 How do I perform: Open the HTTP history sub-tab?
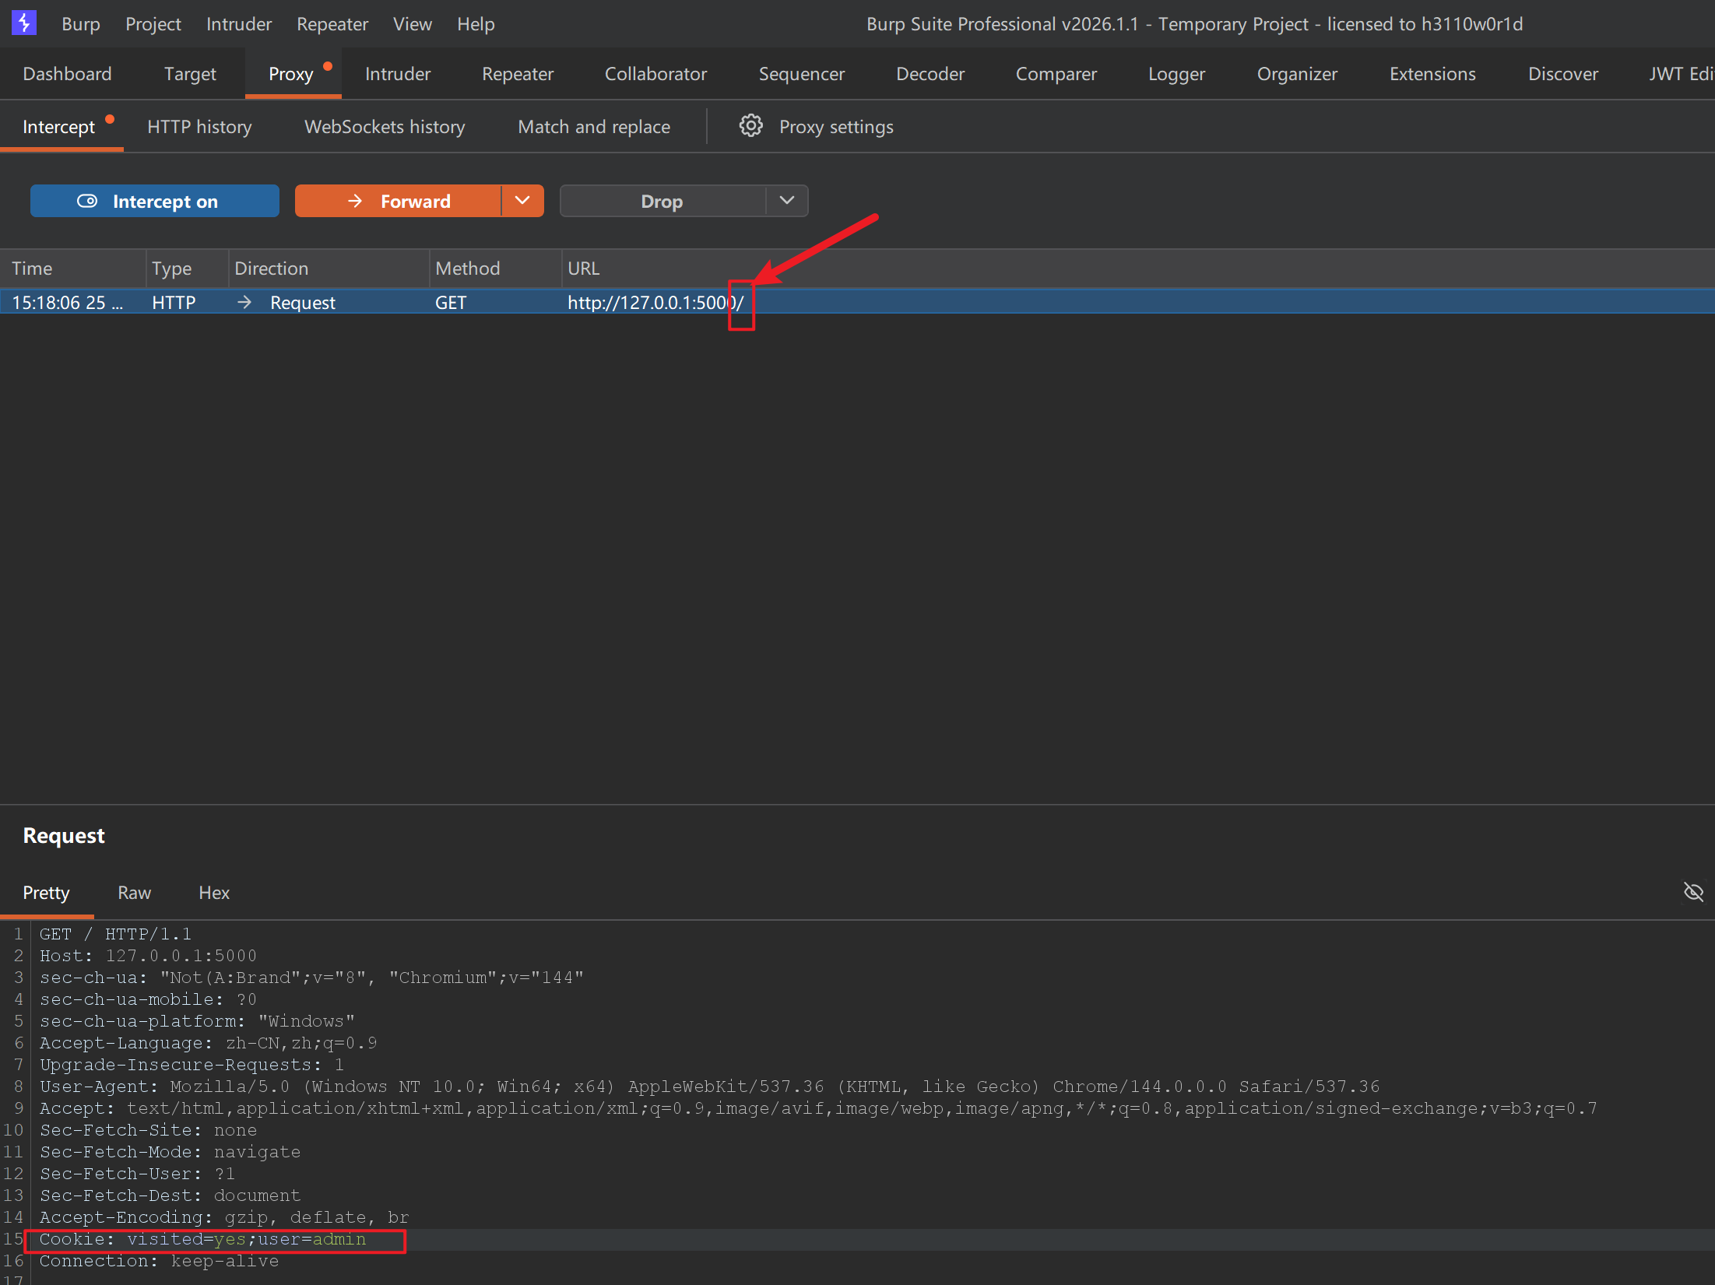coord(199,127)
